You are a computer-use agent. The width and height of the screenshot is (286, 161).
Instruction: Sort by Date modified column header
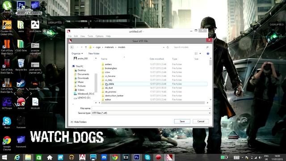[157, 59]
